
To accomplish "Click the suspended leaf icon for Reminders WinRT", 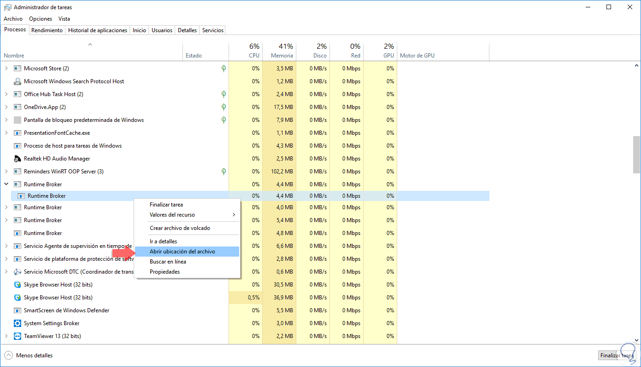I will click(223, 172).
